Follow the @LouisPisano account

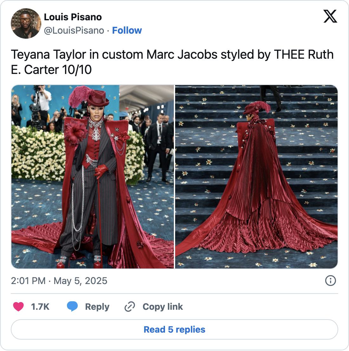pos(127,30)
